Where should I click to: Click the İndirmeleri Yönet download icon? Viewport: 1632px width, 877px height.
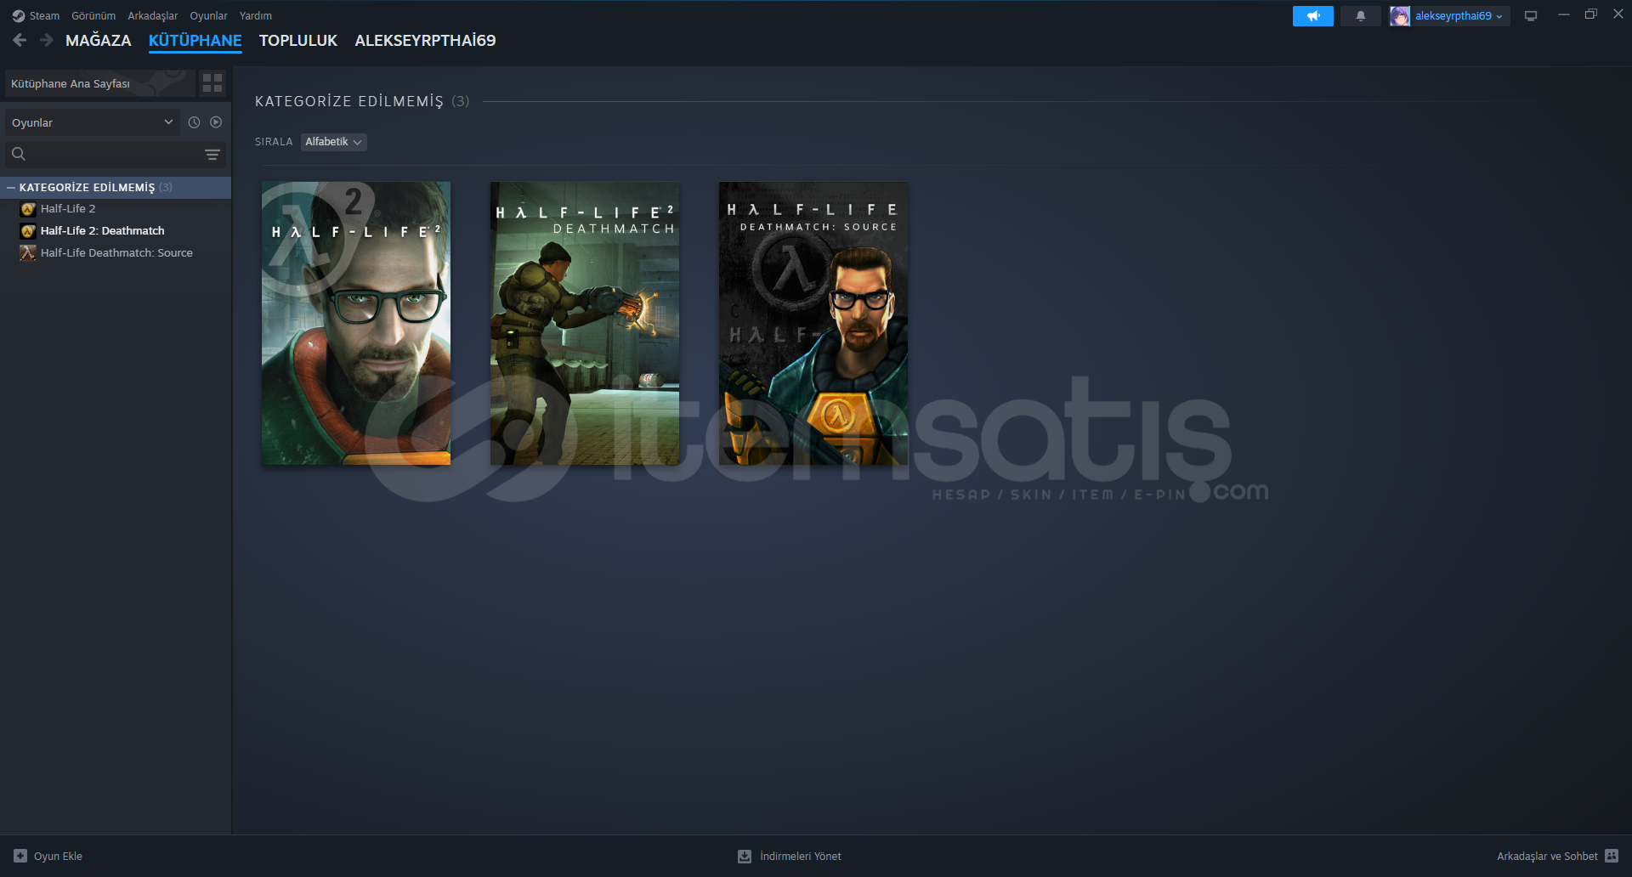click(x=745, y=856)
